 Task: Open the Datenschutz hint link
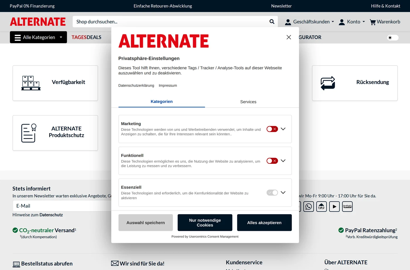[x=51, y=215]
